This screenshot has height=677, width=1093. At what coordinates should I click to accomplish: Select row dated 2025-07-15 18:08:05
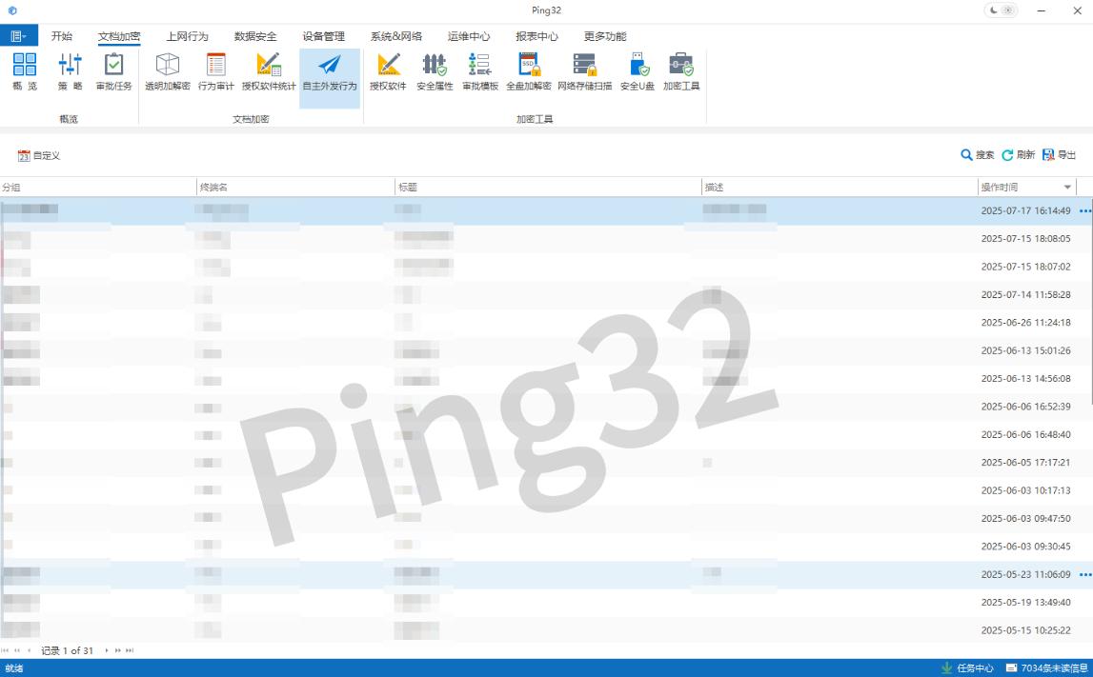pyautogui.click(x=547, y=239)
